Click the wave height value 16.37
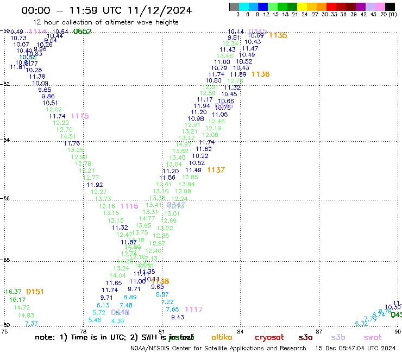 tap(13, 292)
